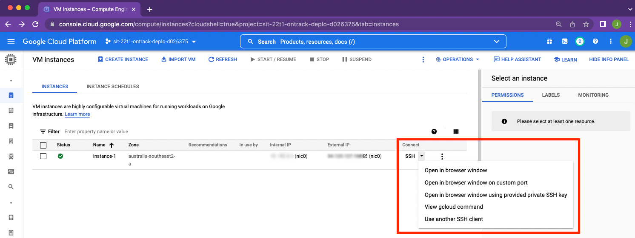The height and width of the screenshot is (238, 635).
Task: Click HIDE INFO PANEL
Action: point(609,59)
